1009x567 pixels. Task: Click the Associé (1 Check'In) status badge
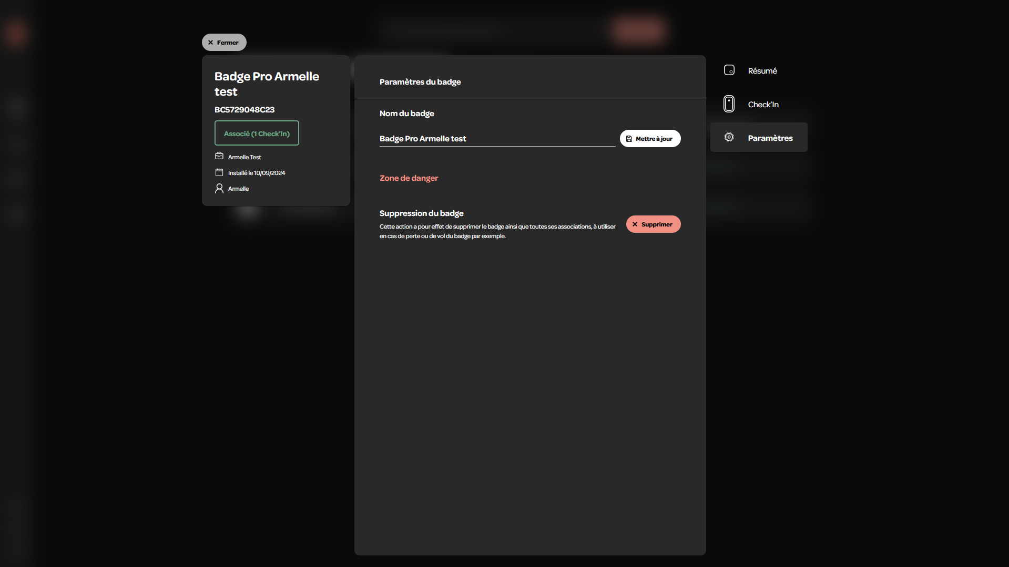(x=257, y=133)
